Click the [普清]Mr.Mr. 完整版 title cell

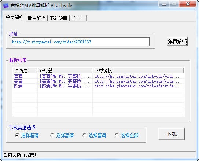point(65,76)
